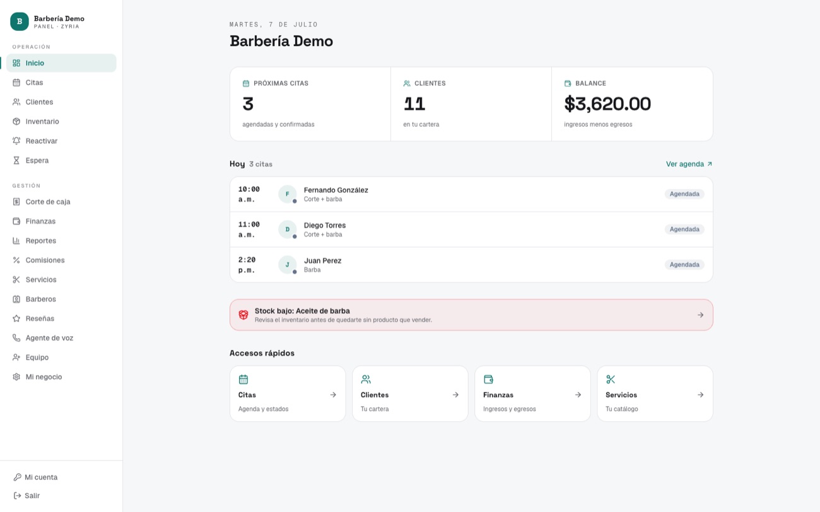This screenshot has width=820, height=512.
Task: Open the Citas menu item
Action: (61, 83)
